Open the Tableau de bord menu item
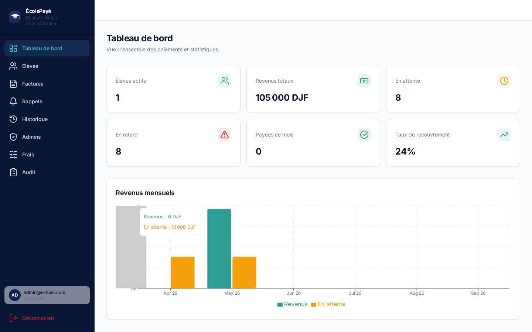This screenshot has height=332, width=532. coord(47,48)
